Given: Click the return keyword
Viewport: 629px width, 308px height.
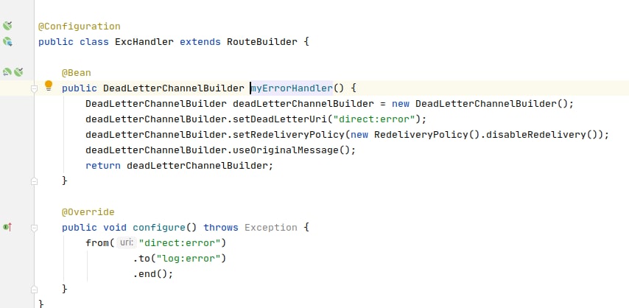Looking at the screenshot, I should 103,166.
